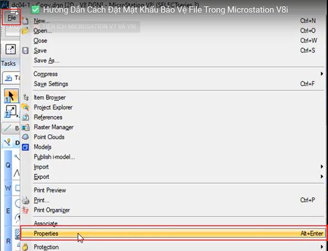Expand the Import submenu
328x251 pixels.
(x=173, y=167)
